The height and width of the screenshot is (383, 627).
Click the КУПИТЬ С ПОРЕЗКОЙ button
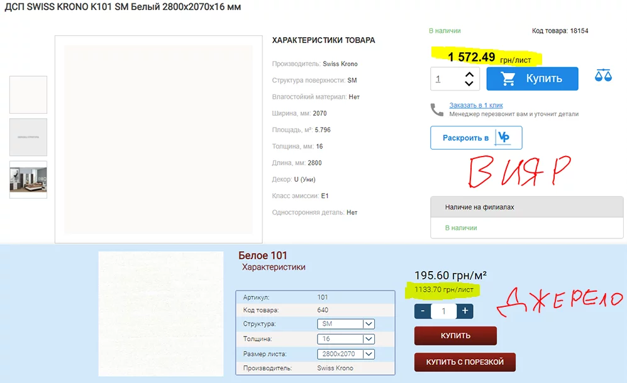[x=465, y=362]
